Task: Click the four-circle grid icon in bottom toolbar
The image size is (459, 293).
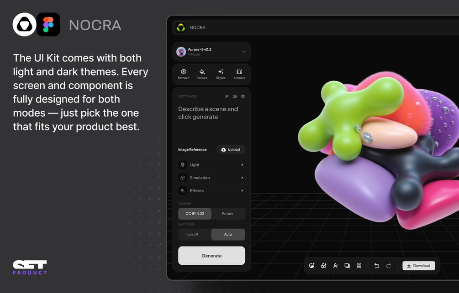Action: tap(359, 266)
